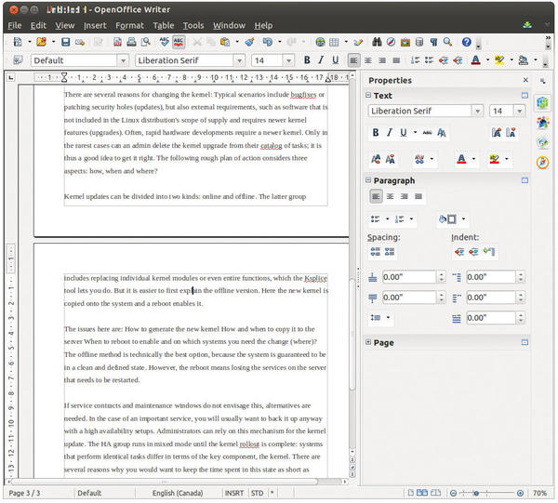Click Highlighting color swatch in Properties panel
Screen dimensions: 558x503
coord(495,159)
